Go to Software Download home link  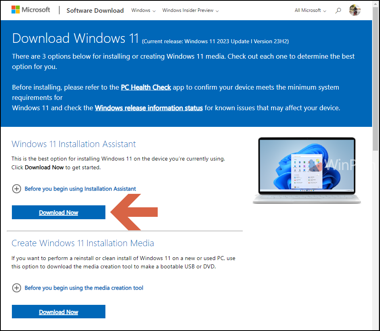95,10
